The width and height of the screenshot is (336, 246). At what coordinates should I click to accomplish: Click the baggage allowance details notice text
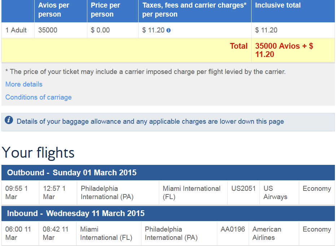tap(150, 122)
